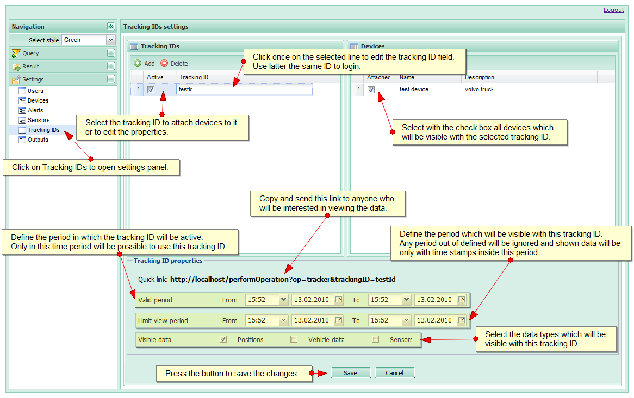Enable the Sensors visible data checkbox

click(376, 339)
